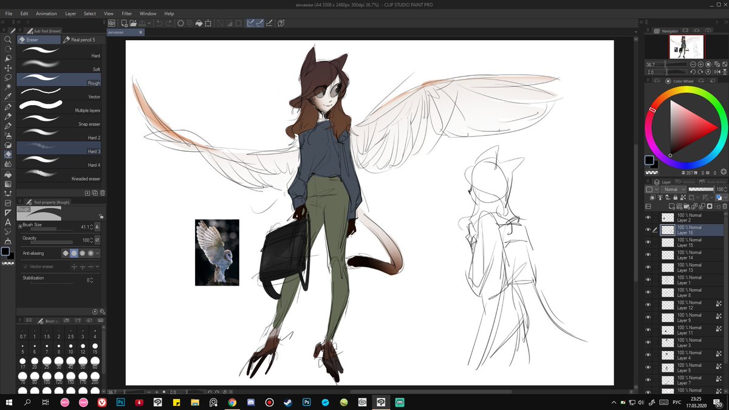Viewport: 729px width, 410px height.
Task: Hide Layer 15 visibility eye
Action: (x=648, y=242)
